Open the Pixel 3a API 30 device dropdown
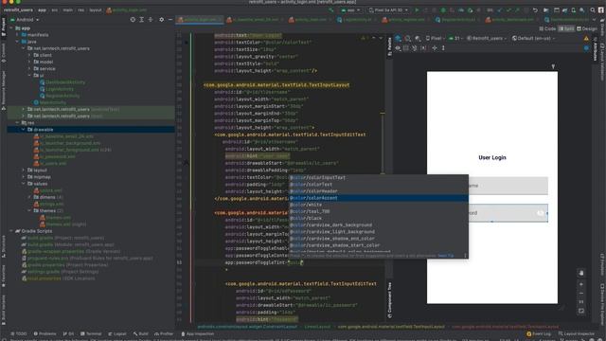This screenshot has height=341, width=606. pyautogui.click(x=388, y=10)
